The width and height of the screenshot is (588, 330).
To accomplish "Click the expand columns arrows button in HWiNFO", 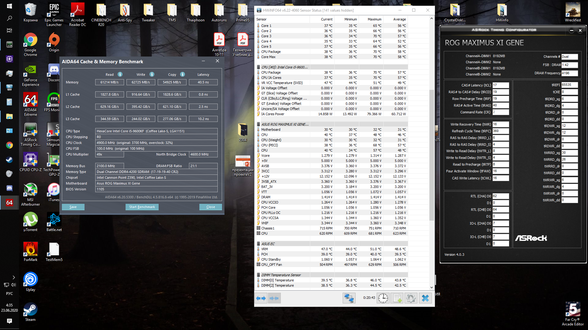I will click(x=261, y=298).
